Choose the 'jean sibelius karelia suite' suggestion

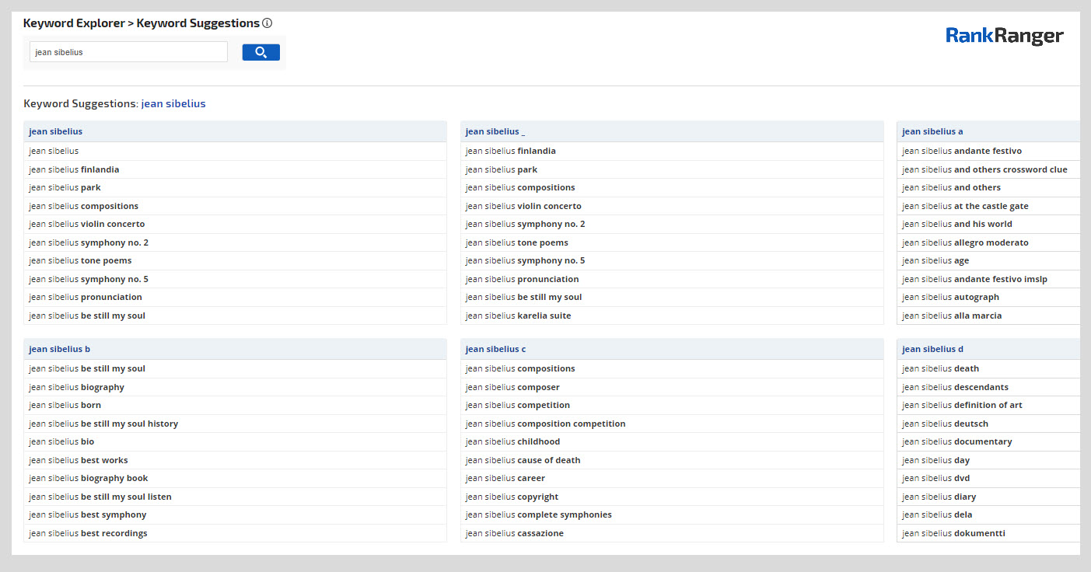(x=518, y=316)
